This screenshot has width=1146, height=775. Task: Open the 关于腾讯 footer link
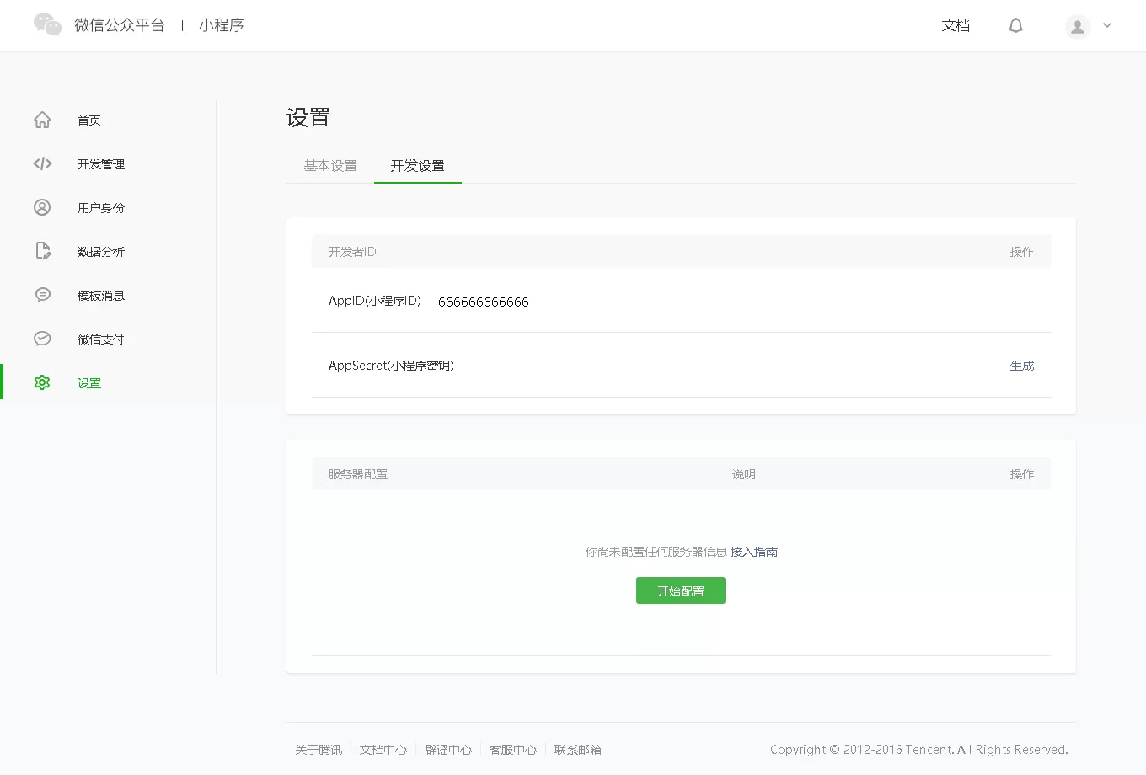(x=319, y=750)
